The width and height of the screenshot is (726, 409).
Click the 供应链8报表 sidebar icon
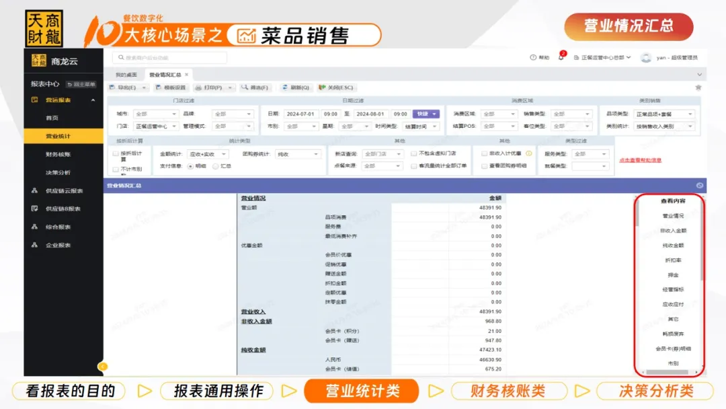coord(34,209)
